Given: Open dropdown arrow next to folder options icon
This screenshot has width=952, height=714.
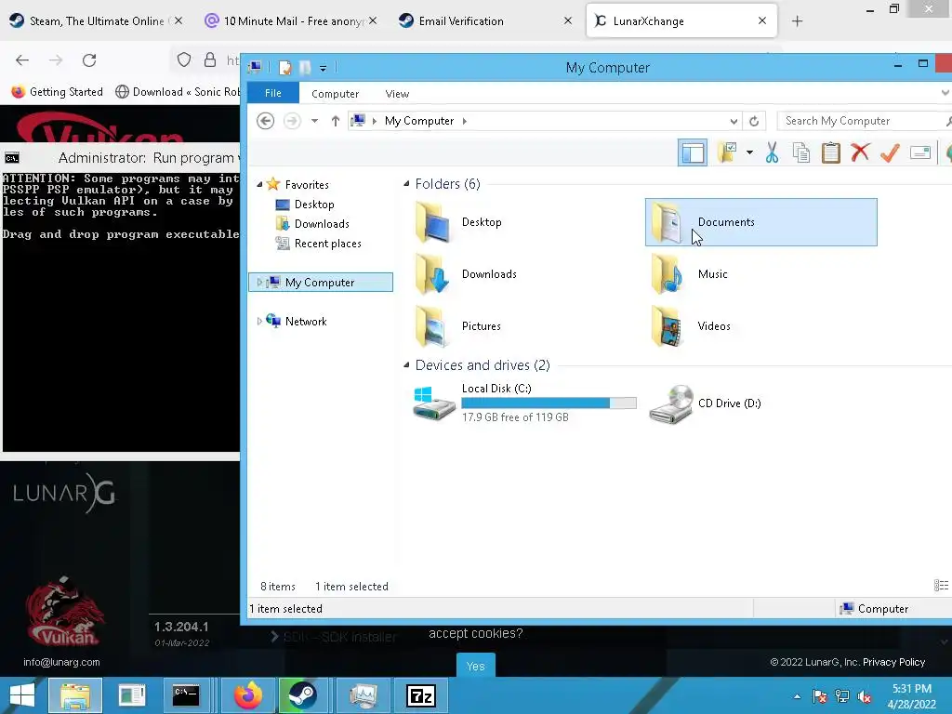Looking at the screenshot, I should pyautogui.click(x=750, y=152).
